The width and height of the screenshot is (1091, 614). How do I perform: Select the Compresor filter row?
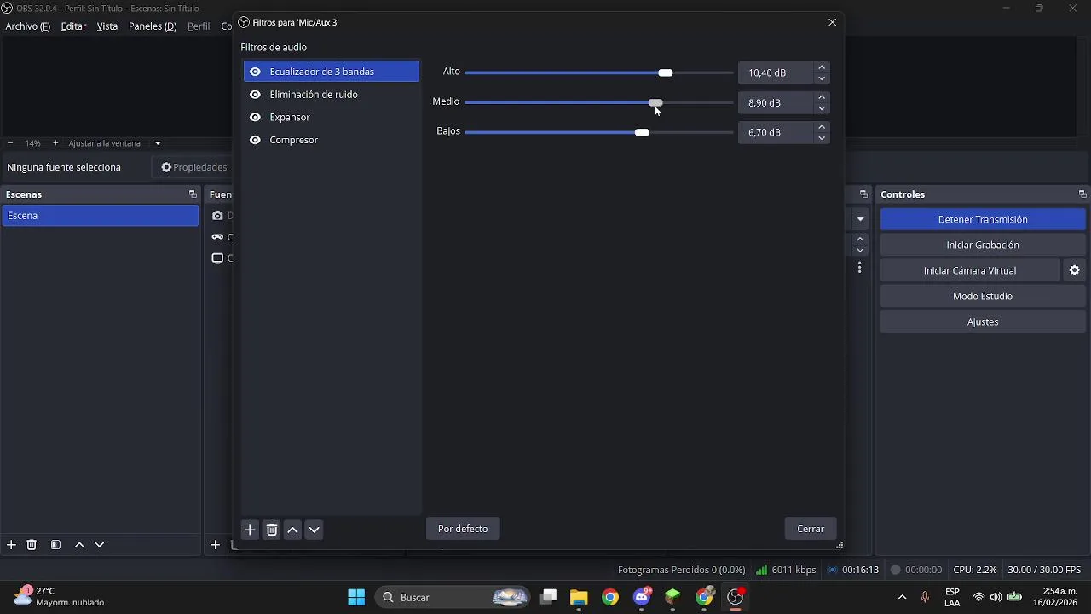332,140
